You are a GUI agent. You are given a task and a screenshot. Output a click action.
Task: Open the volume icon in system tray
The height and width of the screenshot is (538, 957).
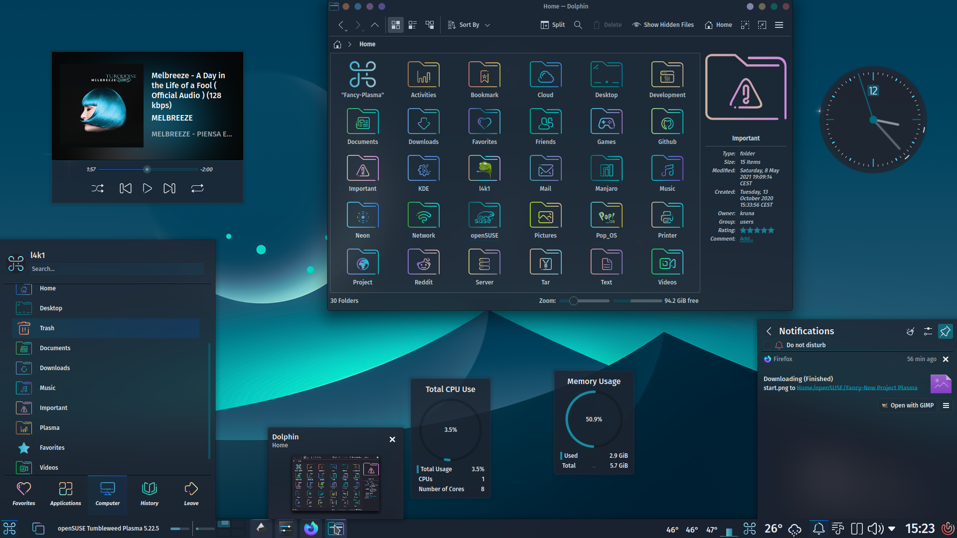pos(876,529)
